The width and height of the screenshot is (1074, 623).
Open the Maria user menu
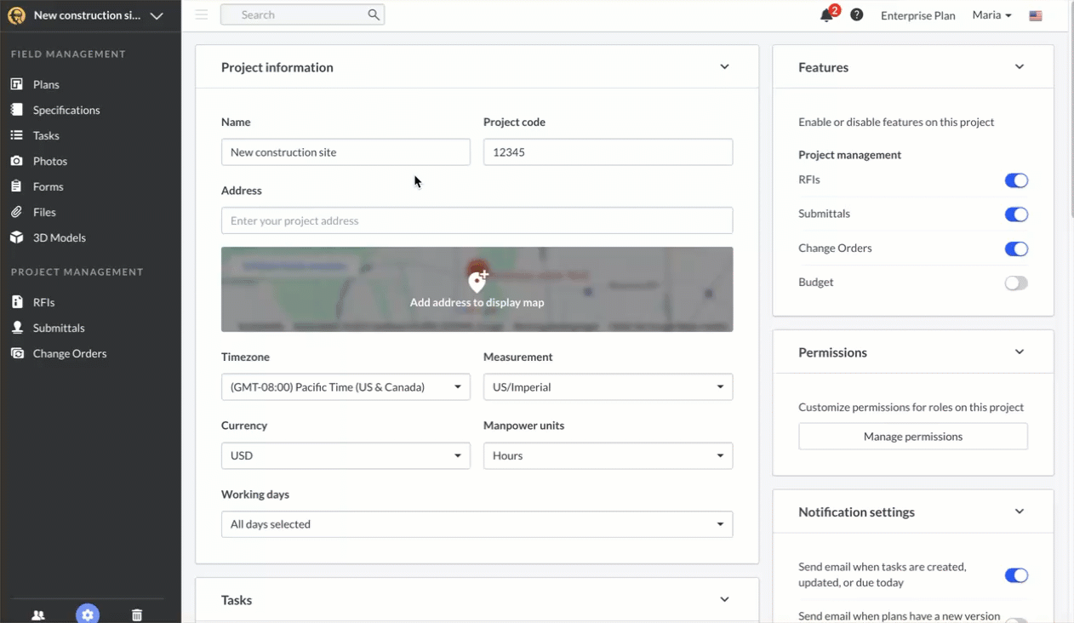click(991, 15)
